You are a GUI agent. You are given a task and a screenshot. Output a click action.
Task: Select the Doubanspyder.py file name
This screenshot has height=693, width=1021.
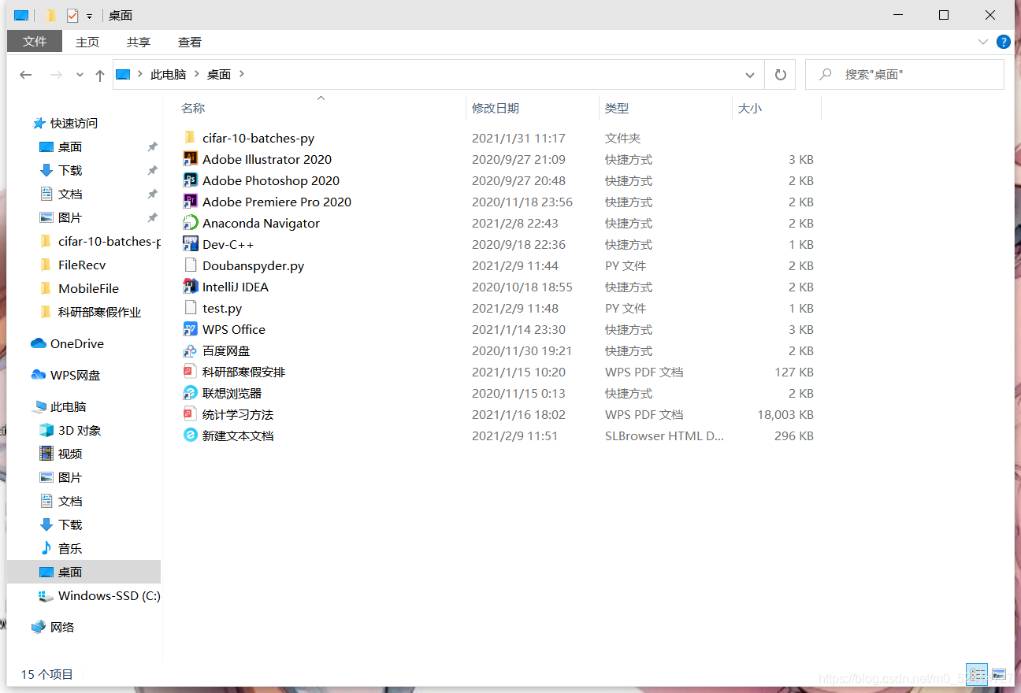pos(253,265)
